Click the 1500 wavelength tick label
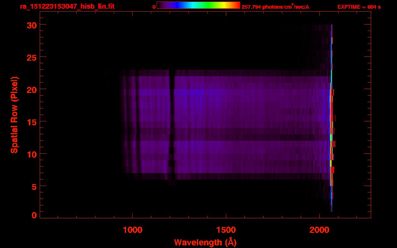Screen dimensions: 397x248 point(226,230)
